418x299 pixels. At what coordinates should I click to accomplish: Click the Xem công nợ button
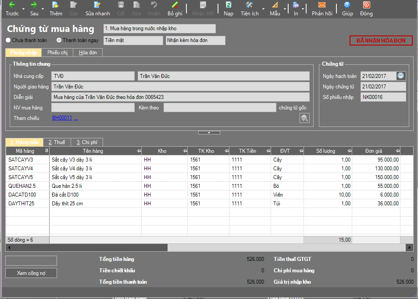31,273
